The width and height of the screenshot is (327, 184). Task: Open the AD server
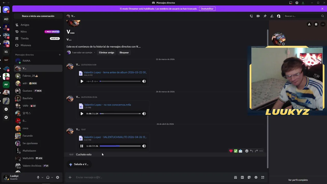6,19
